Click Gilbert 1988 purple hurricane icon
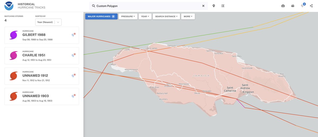Viewport: 318px width, 137px height. [14, 35]
